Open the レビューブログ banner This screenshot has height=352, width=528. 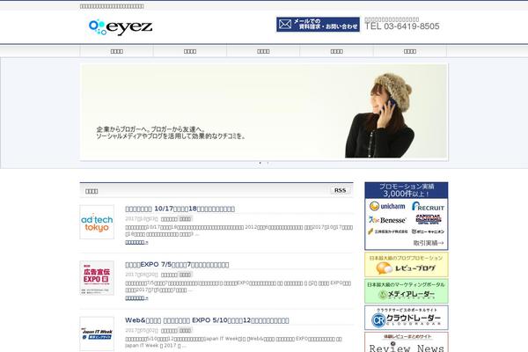pos(407,264)
